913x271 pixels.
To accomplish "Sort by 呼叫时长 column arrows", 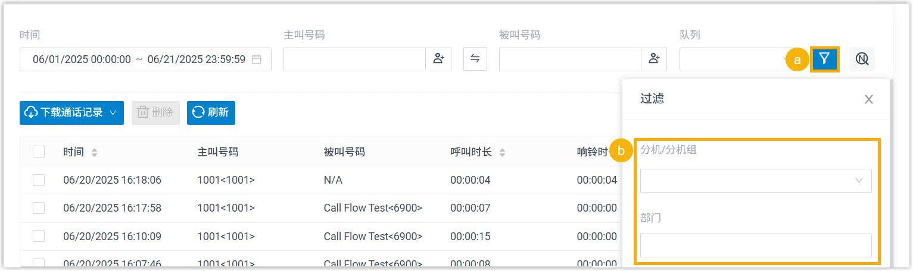I will click(502, 153).
